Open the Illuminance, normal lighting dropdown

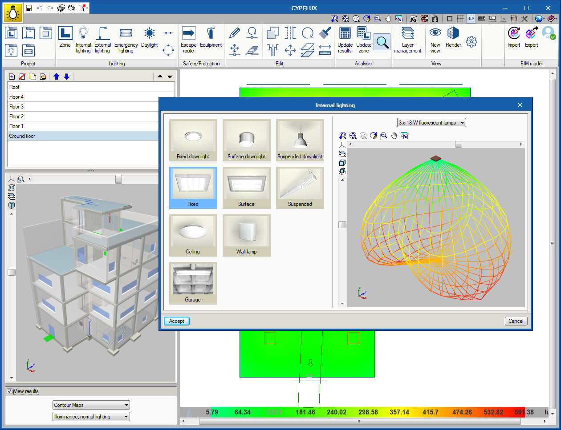(91, 417)
